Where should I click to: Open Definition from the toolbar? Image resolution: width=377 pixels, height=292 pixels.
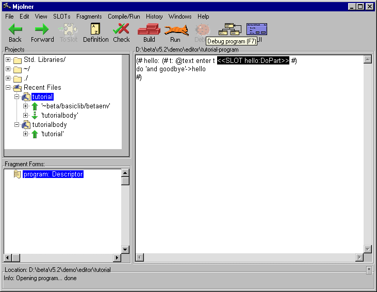point(95,30)
